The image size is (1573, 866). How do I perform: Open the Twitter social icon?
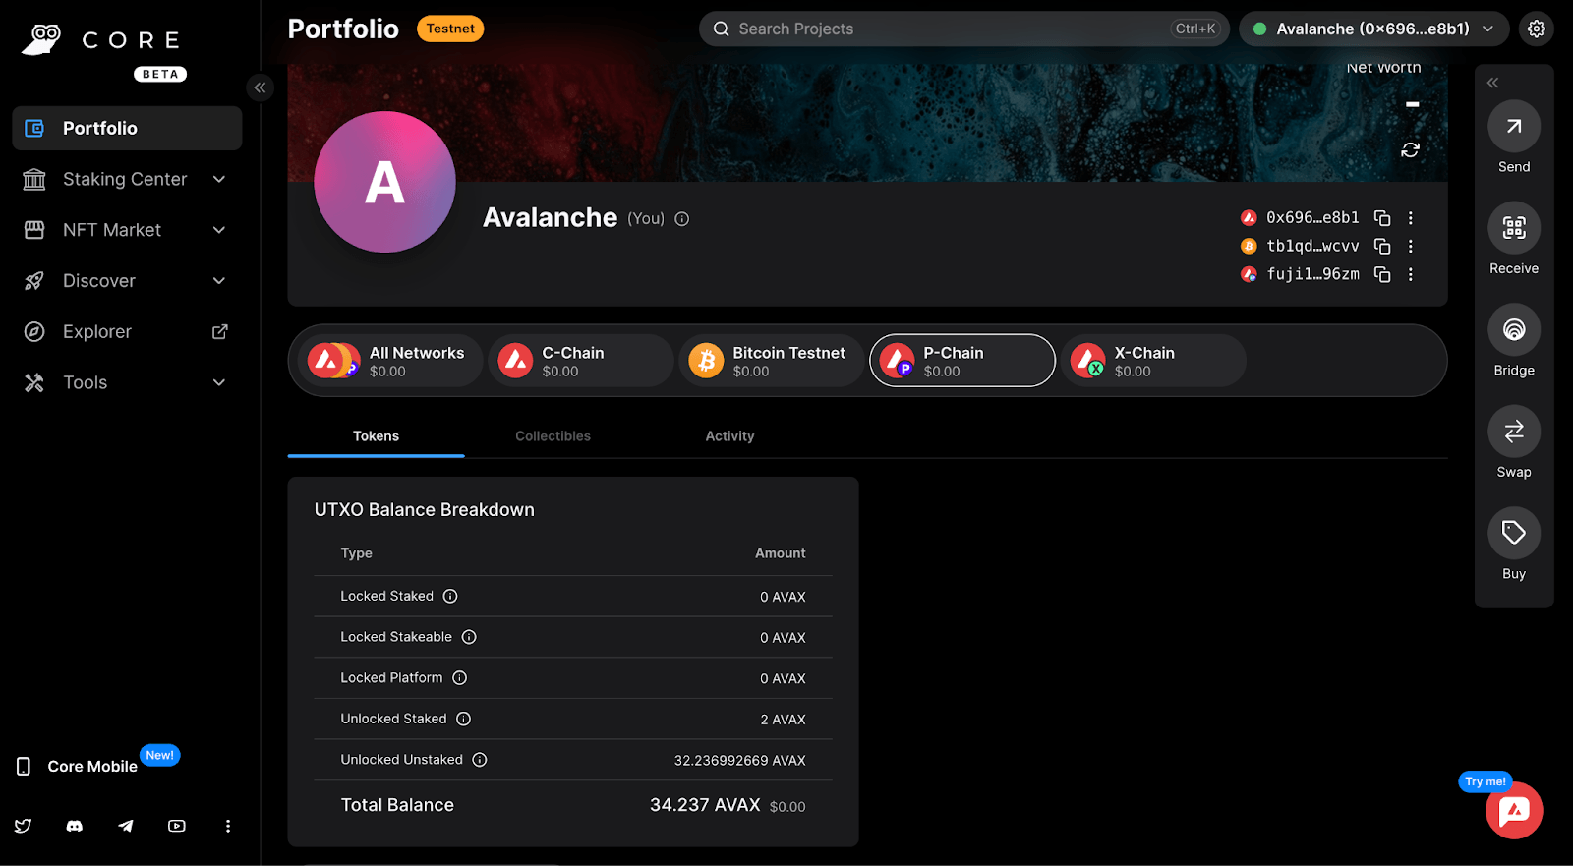[x=24, y=826]
